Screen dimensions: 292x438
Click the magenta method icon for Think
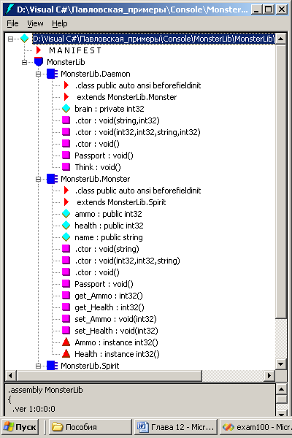point(66,166)
